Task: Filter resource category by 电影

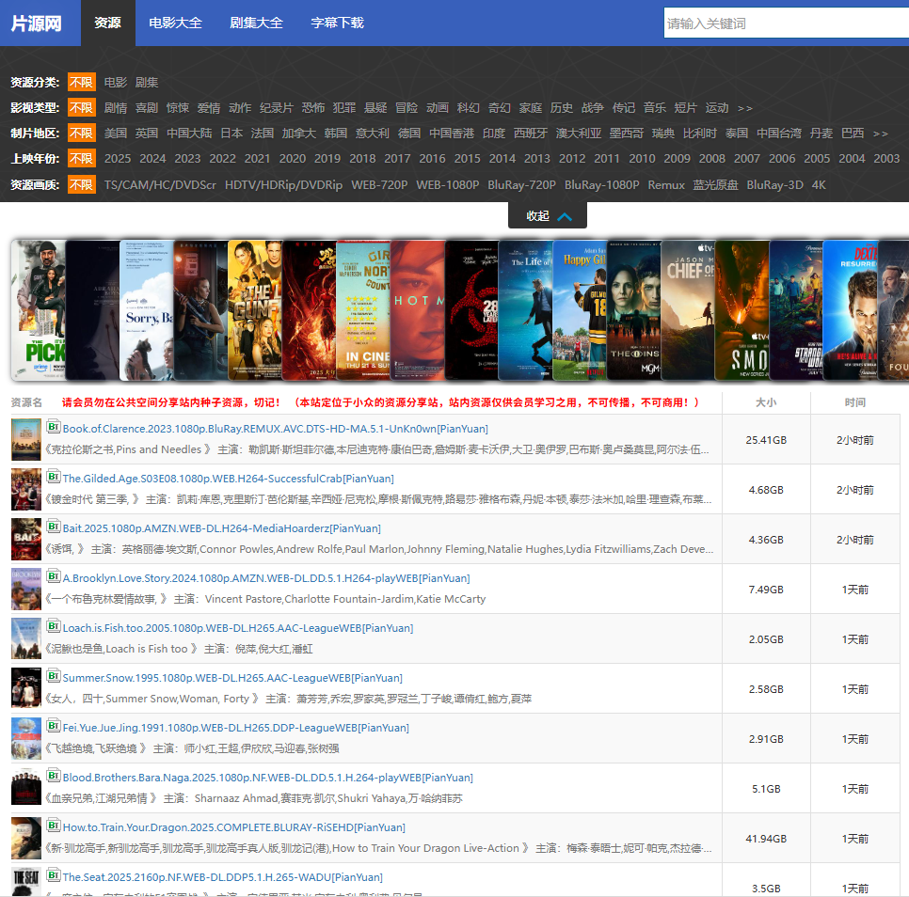Action: (116, 82)
